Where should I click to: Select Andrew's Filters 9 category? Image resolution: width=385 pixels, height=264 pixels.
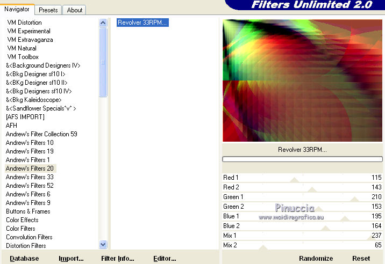pyautogui.click(x=28, y=203)
